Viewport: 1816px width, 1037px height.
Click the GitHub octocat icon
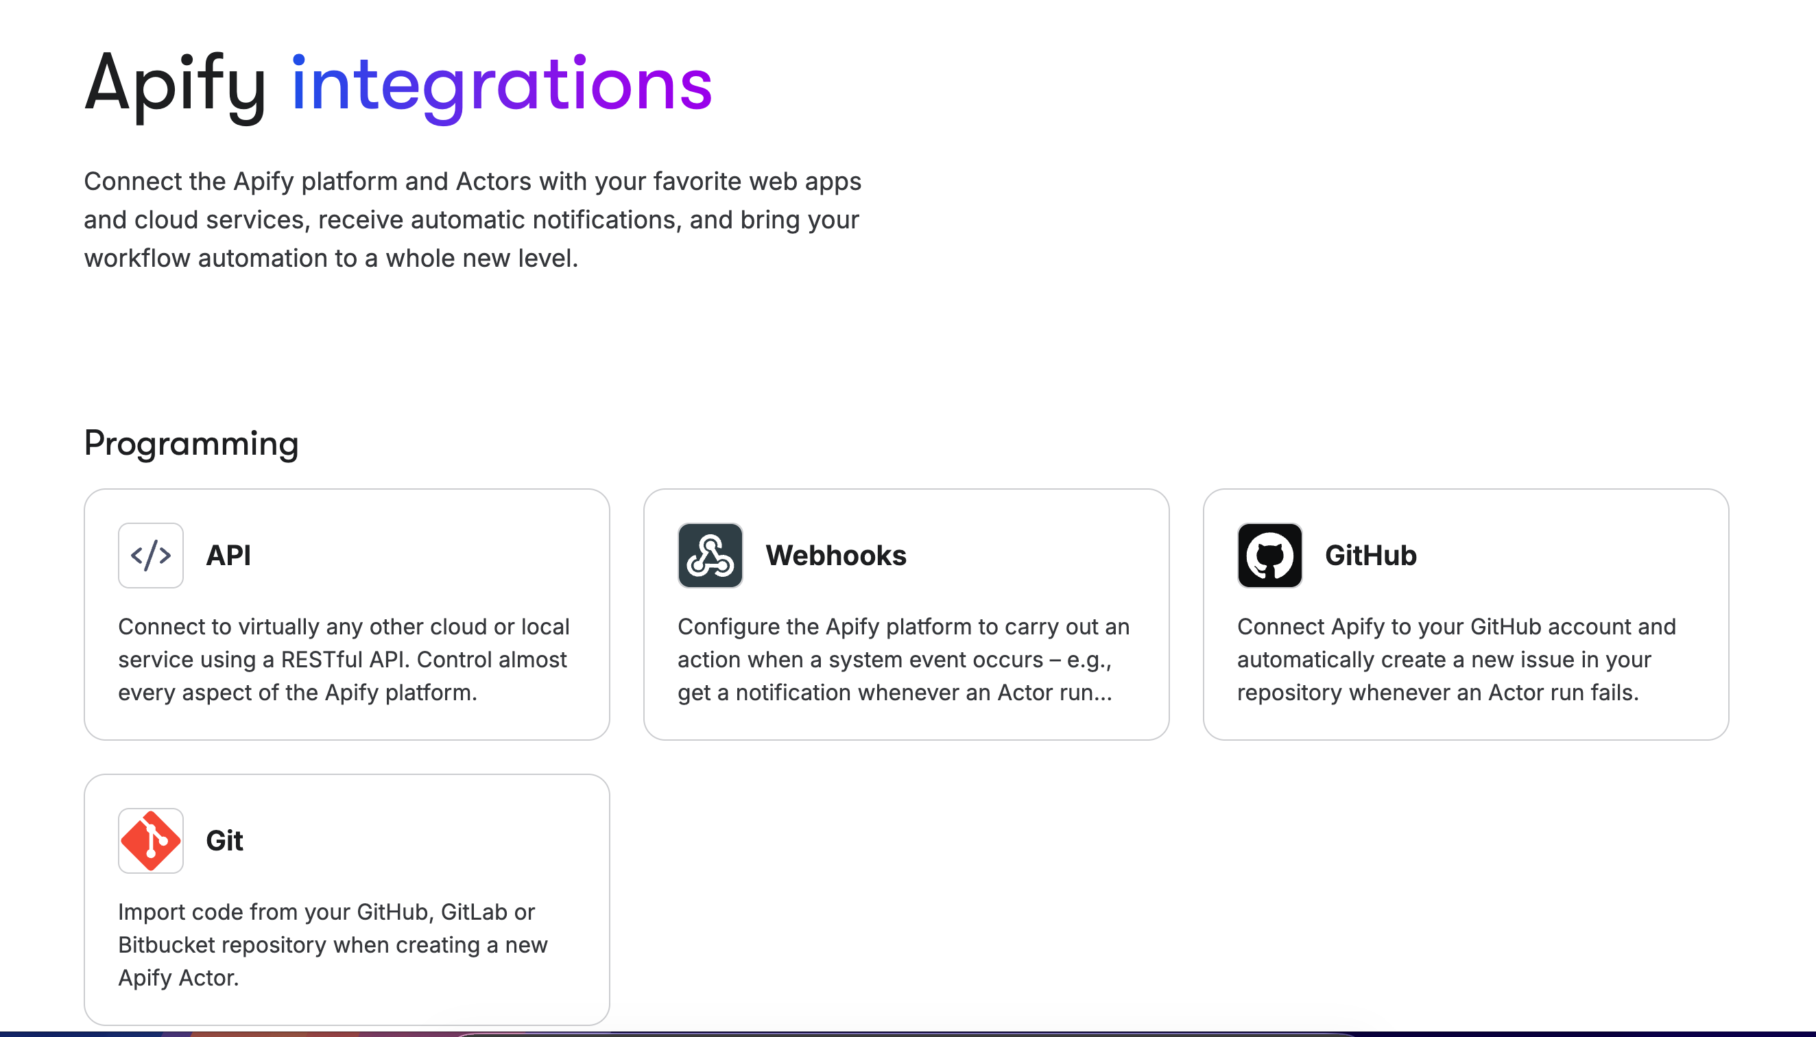point(1271,556)
